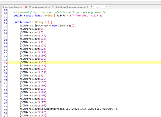Click the jSONArray.put(137) line
161x117 pixels.
tap(34, 82)
